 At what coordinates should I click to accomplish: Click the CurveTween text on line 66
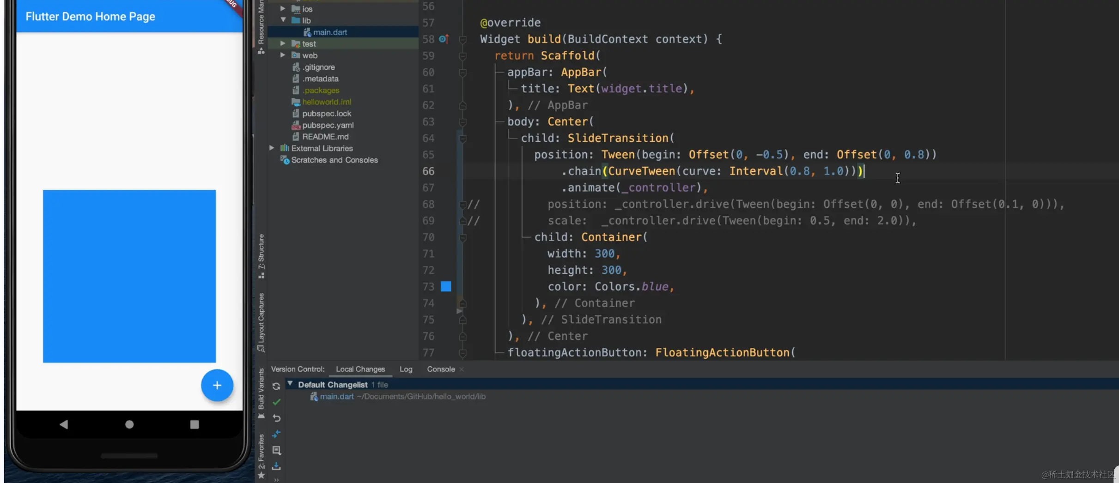(x=641, y=171)
